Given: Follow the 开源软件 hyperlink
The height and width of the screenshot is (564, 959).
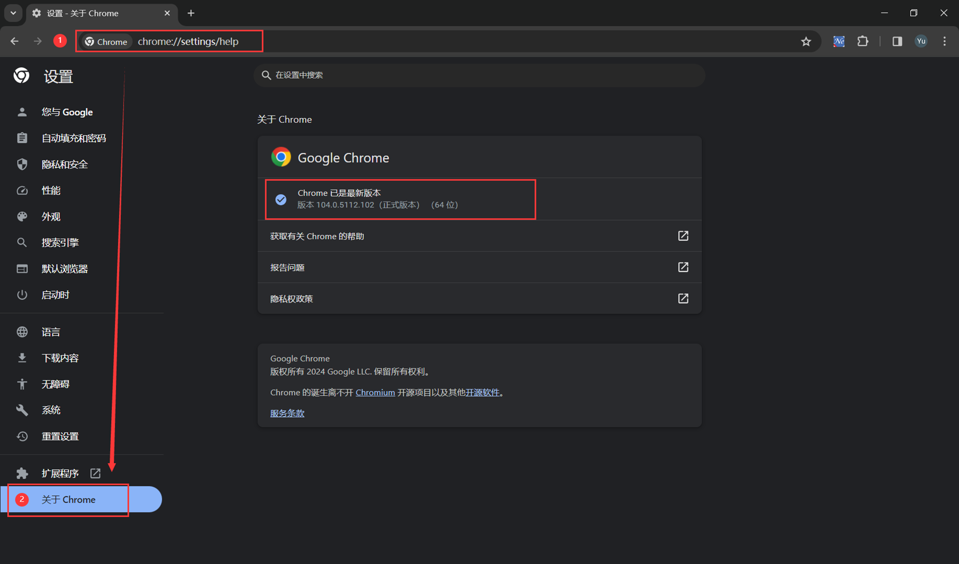Looking at the screenshot, I should [483, 392].
